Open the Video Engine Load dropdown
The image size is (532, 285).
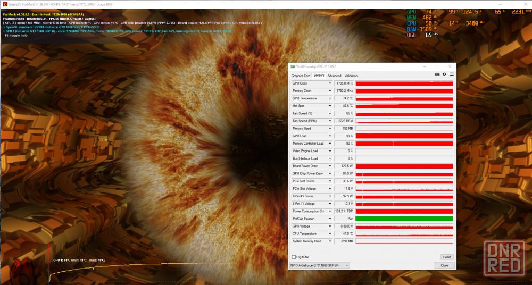click(329, 151)
